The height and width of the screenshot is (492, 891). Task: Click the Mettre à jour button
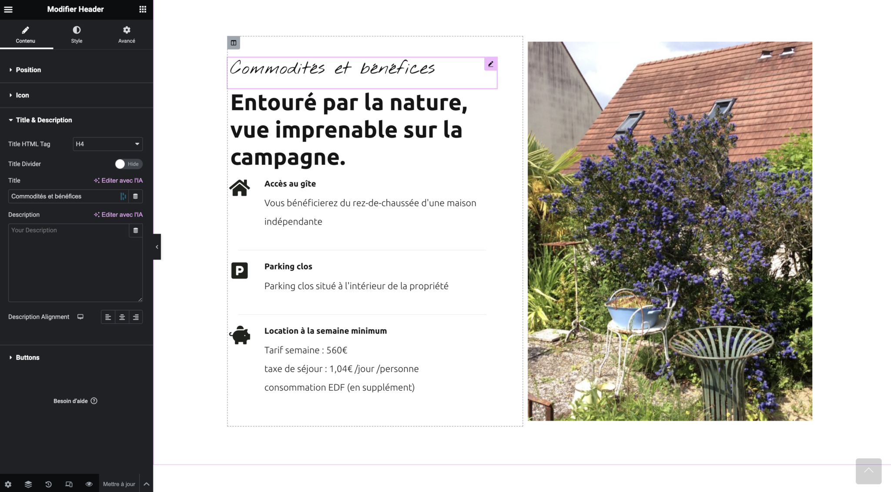tap(119, 484)
